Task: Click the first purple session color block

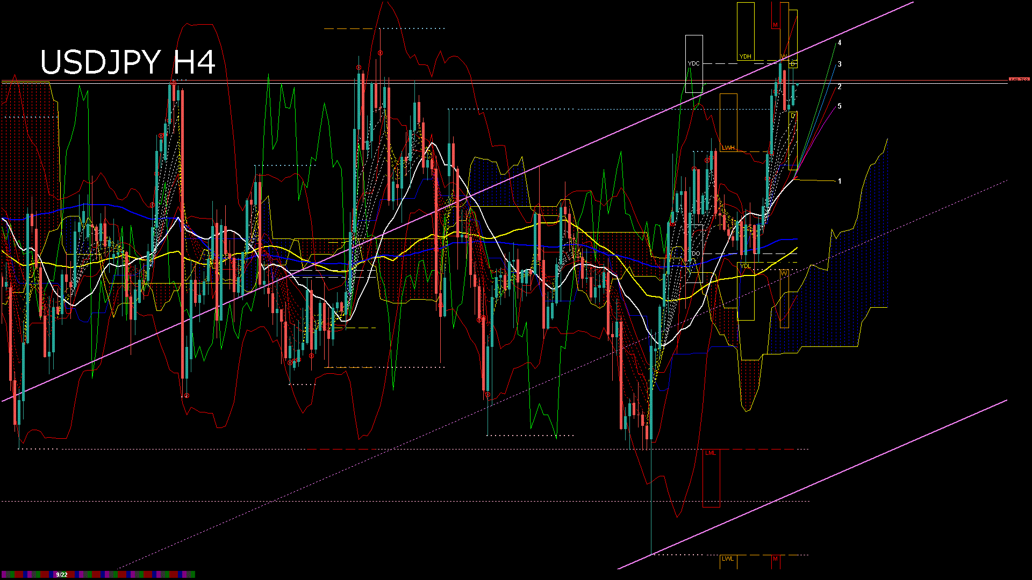Action: click(x=4, y=575)
